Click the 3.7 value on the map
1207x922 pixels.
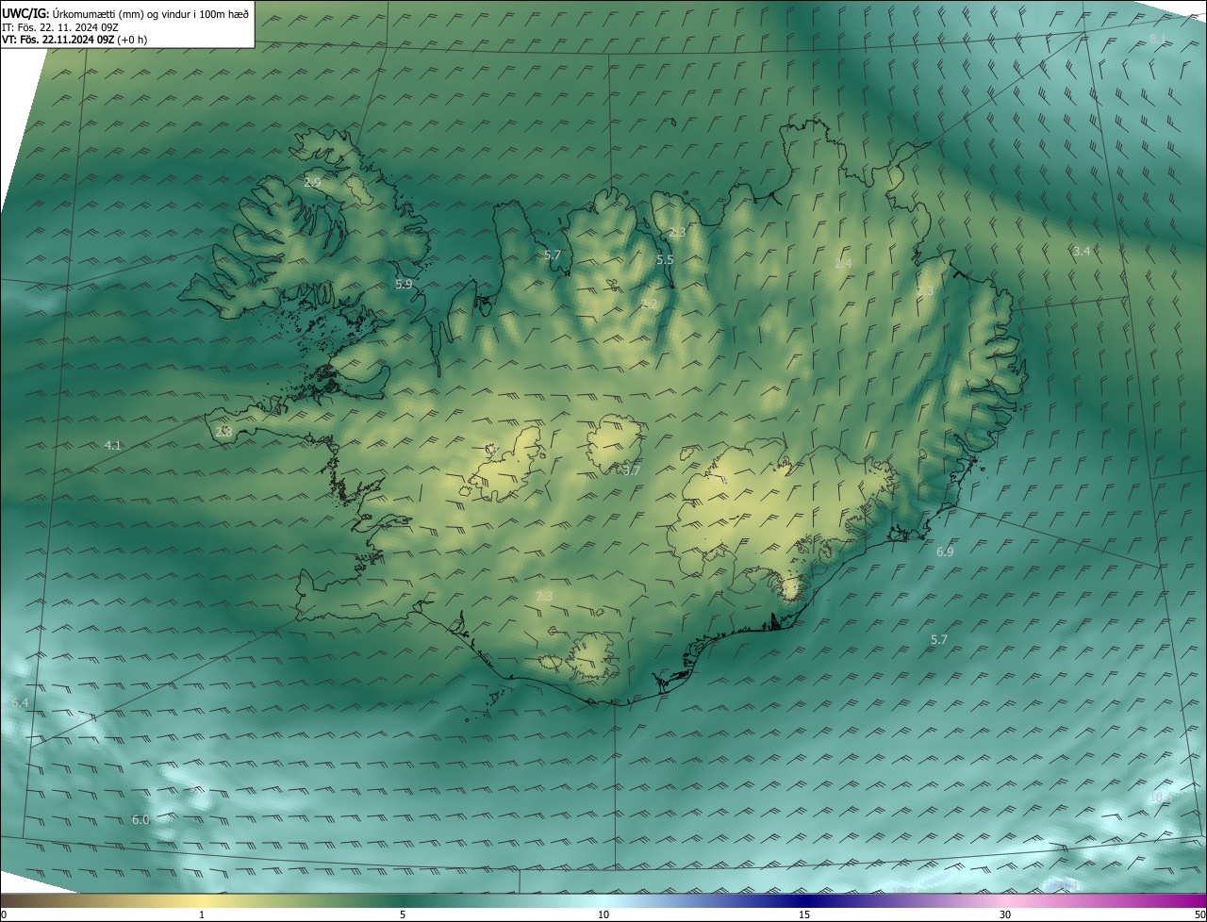[632, 469]
